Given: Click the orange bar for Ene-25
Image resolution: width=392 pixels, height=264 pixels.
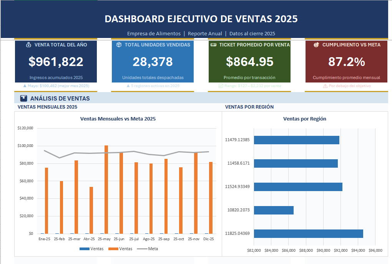Looking at the screenshot, I should tap(47, 201).
